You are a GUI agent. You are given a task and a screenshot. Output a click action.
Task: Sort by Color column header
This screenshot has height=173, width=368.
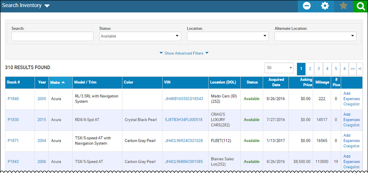click(142, 82)
